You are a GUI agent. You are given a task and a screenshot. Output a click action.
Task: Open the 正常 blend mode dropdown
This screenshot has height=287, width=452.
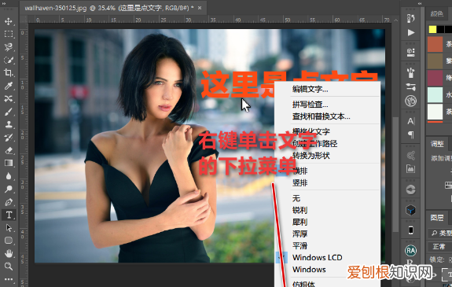click(440, 247)
